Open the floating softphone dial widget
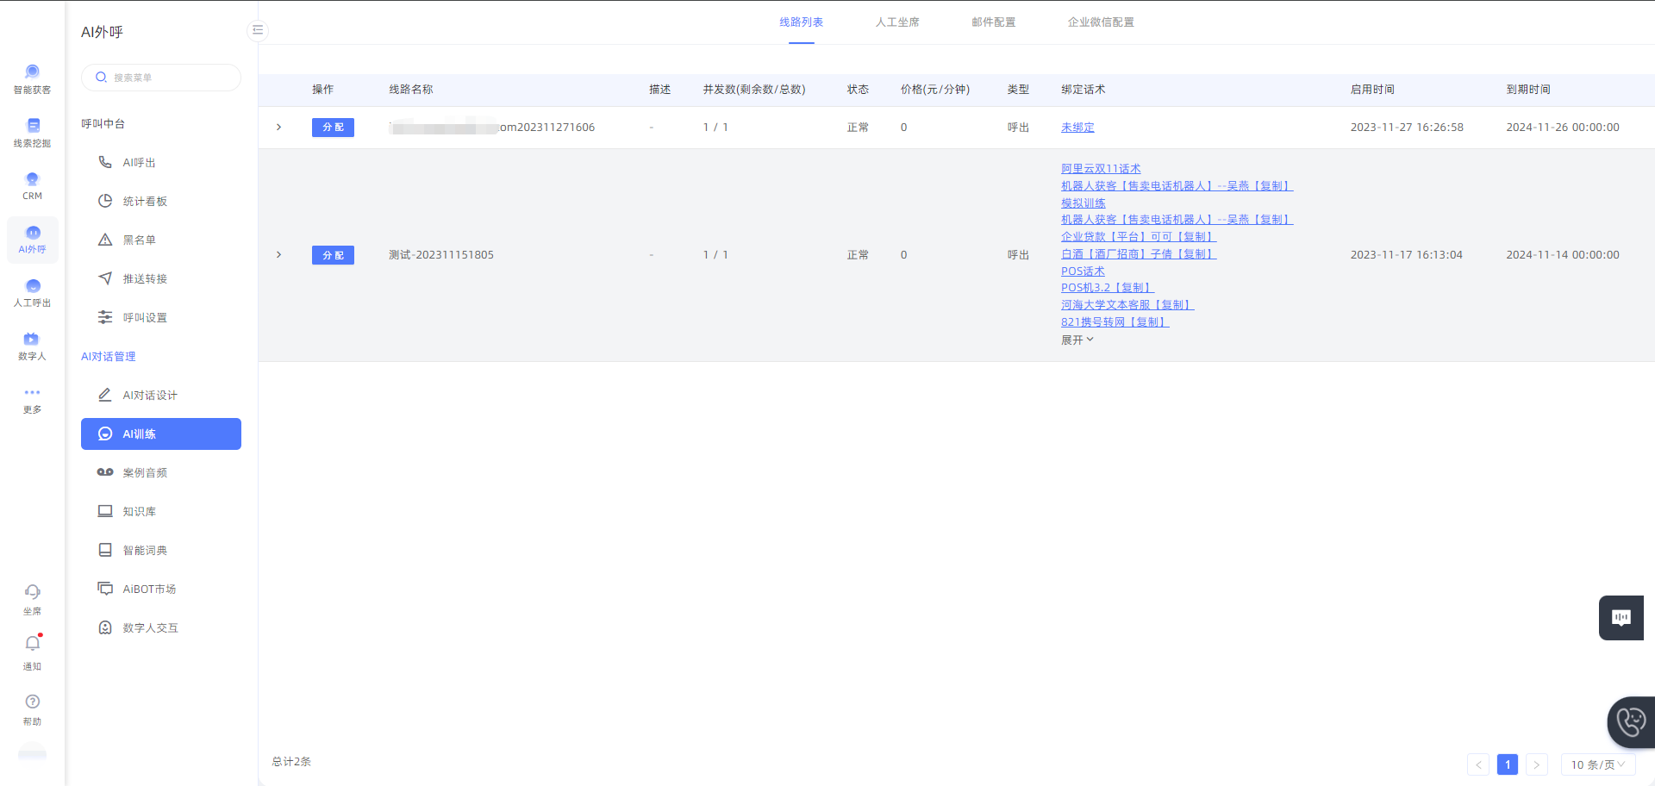Image resolution: width=1655 pixels, height=786 pixels. tap(1631, 721)
